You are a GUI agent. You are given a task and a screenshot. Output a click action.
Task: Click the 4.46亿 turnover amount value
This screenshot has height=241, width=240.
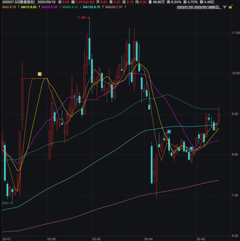click(209, 2)
